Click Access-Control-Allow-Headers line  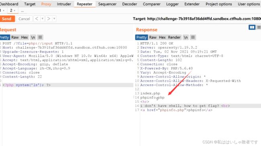tap(190, 81)
